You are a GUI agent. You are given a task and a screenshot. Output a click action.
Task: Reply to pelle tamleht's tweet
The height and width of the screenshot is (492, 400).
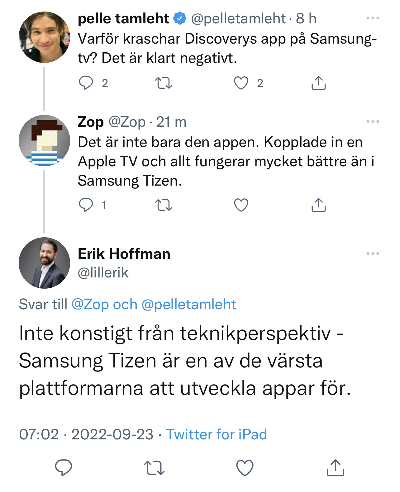(86, 83)
